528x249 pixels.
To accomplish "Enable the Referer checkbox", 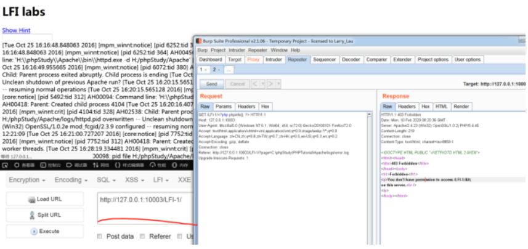I will [142, 236].
